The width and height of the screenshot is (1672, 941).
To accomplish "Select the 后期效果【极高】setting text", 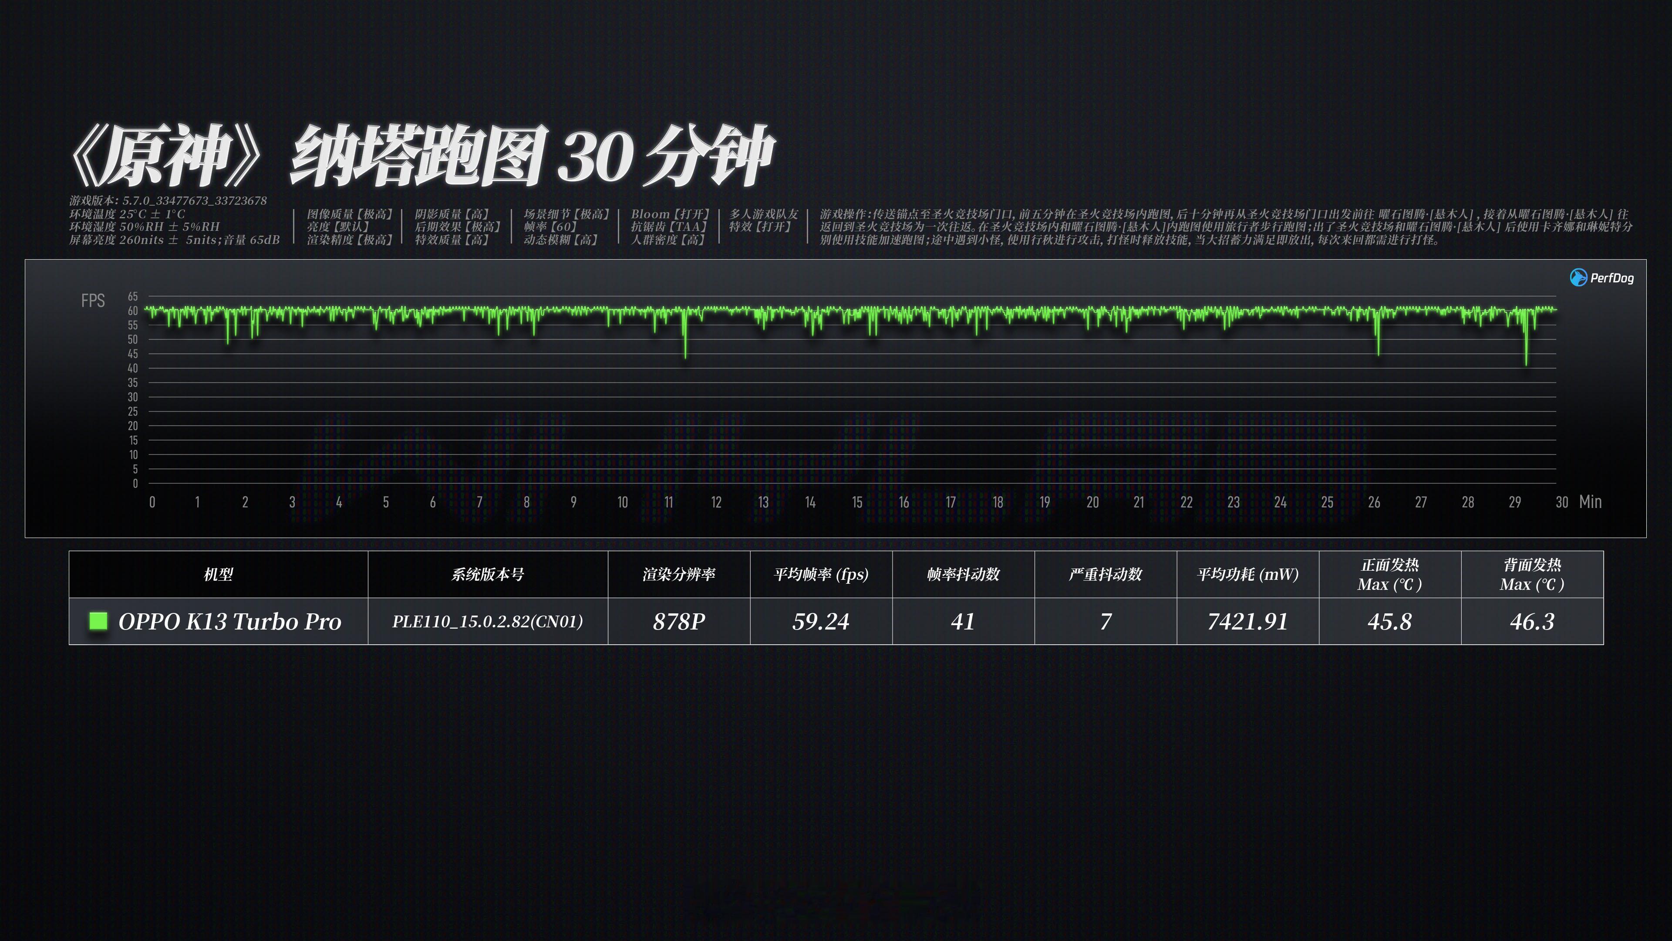I will 458,227.
